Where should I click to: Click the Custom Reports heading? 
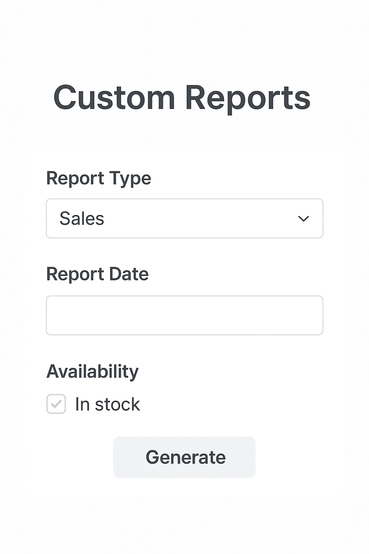click(x=182, y=98)
